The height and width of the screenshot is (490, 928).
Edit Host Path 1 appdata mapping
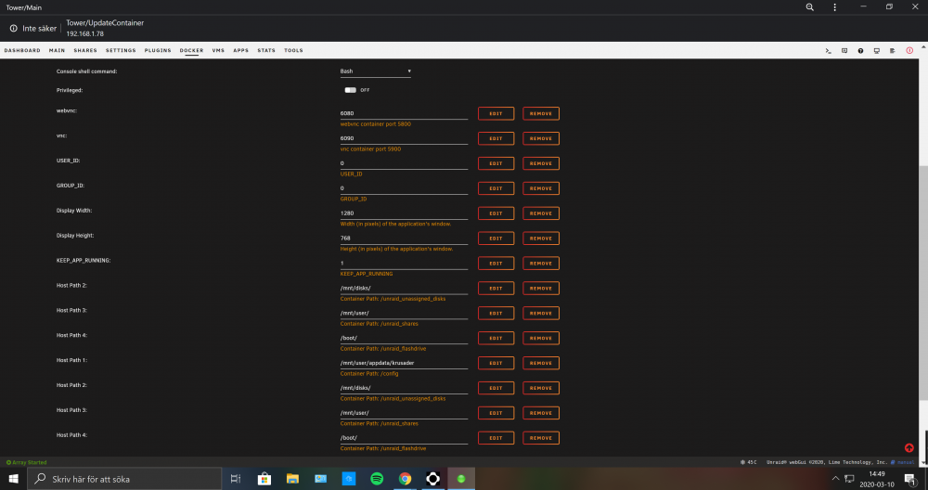[x=496, y=364]
